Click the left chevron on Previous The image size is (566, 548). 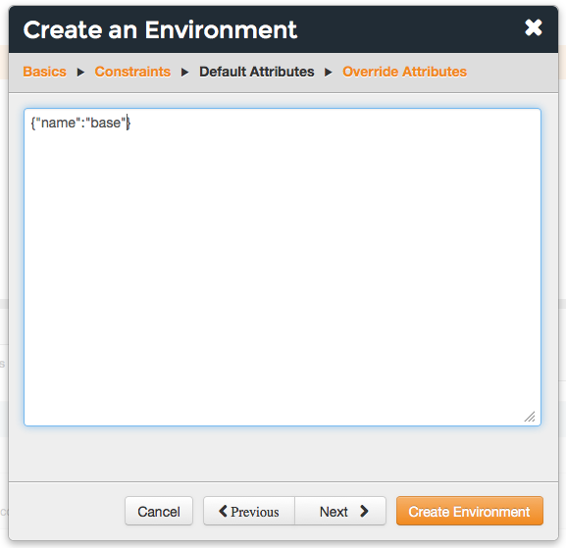[223, 511]
